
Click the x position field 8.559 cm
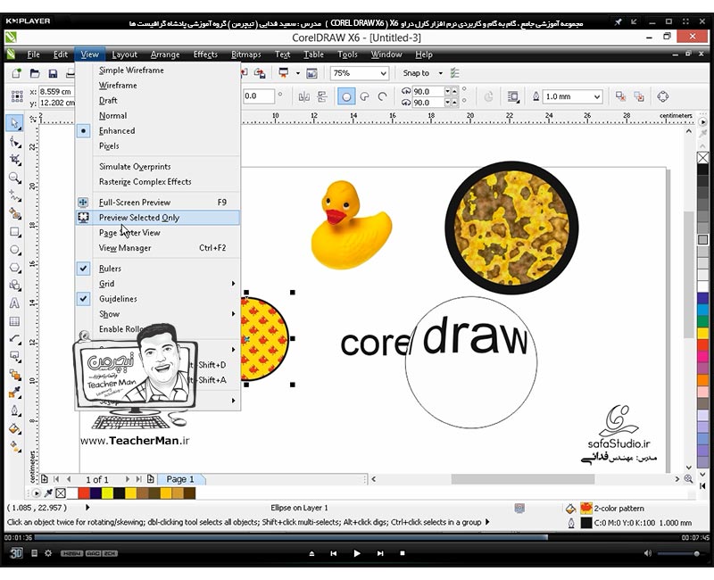[x=56, y=92]
